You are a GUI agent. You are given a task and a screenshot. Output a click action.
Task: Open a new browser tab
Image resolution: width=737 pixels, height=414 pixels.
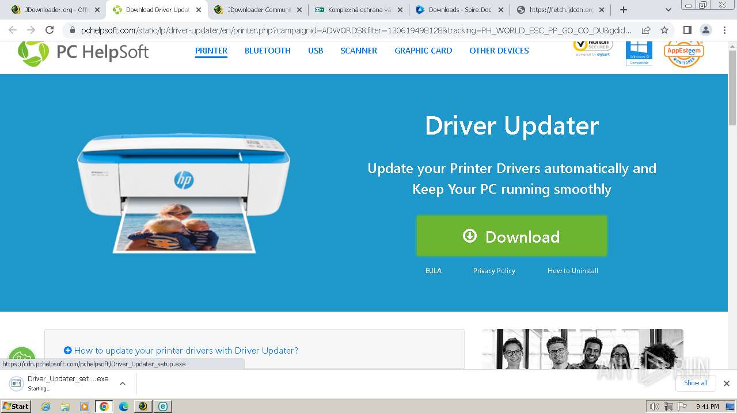(x=623, y=10)
